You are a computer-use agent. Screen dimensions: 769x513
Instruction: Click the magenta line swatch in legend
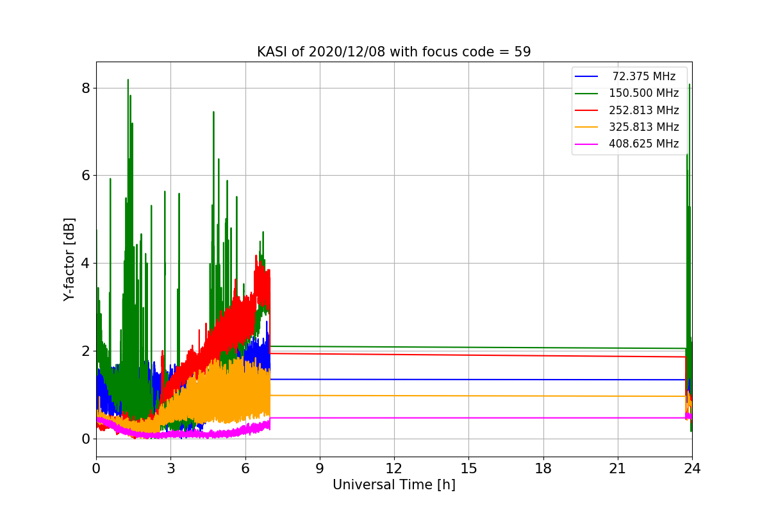tap(586, 144)
